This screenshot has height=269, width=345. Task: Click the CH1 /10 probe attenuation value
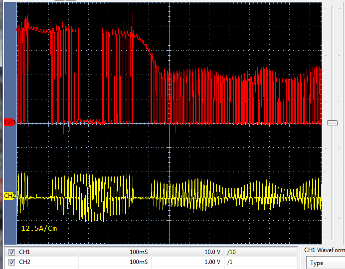click(231, 252)
